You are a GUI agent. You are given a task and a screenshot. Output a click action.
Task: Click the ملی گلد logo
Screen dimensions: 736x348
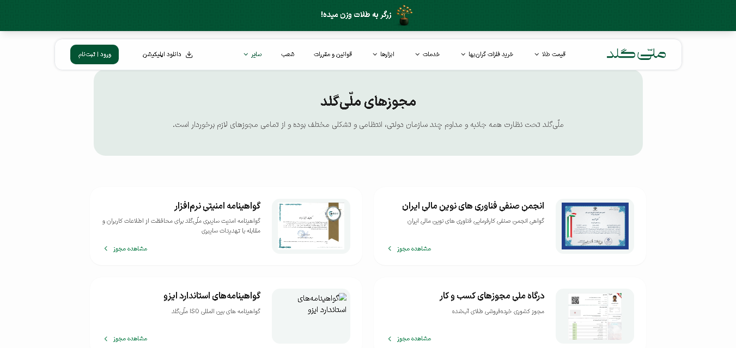pos(636,54)
